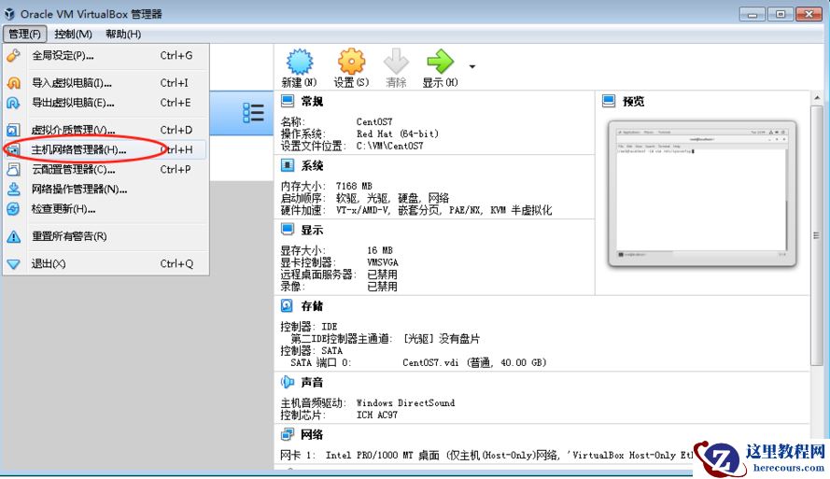830x479 pixels.
Task: Click the cloud profile manager icon
Action: [x=13, y=169]
